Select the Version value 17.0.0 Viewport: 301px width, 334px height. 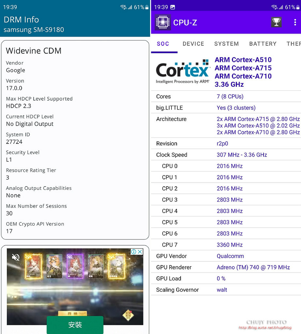click(14, 88)
